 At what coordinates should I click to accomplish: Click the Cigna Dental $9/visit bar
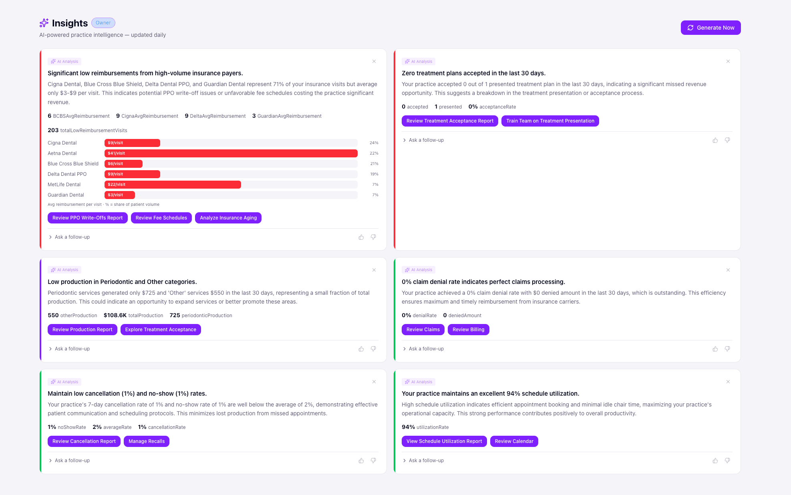[x=132, y=143]
